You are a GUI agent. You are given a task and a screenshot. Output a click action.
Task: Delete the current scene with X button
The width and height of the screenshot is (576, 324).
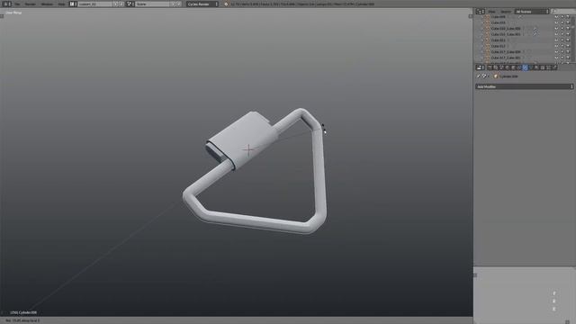(179, 4)
